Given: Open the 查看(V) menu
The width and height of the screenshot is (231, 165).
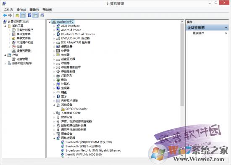Looking at the screenshot, I should (34, 10).
